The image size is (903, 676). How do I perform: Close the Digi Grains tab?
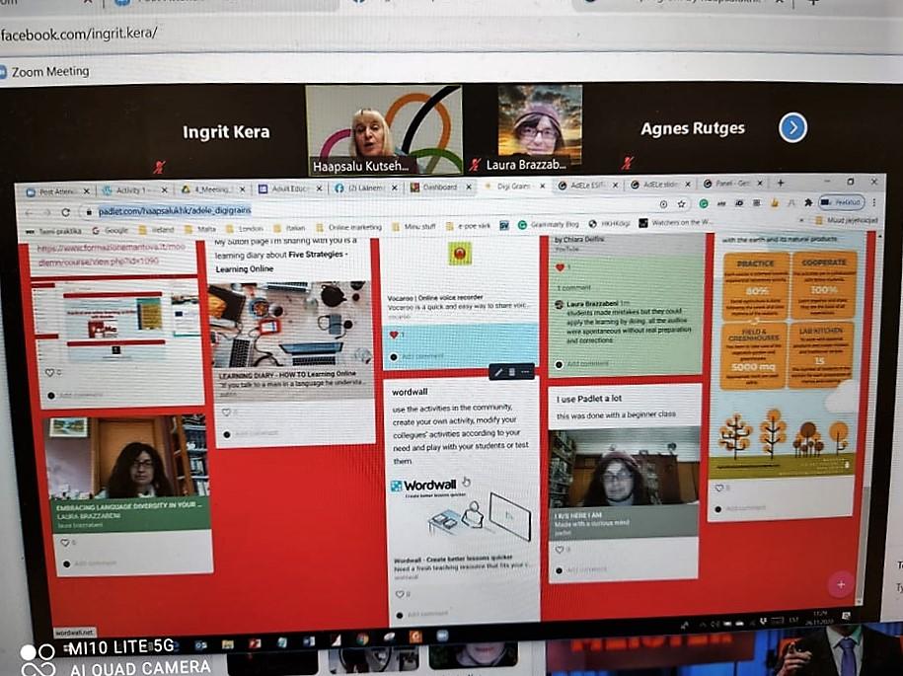click(x=542, y=186)
